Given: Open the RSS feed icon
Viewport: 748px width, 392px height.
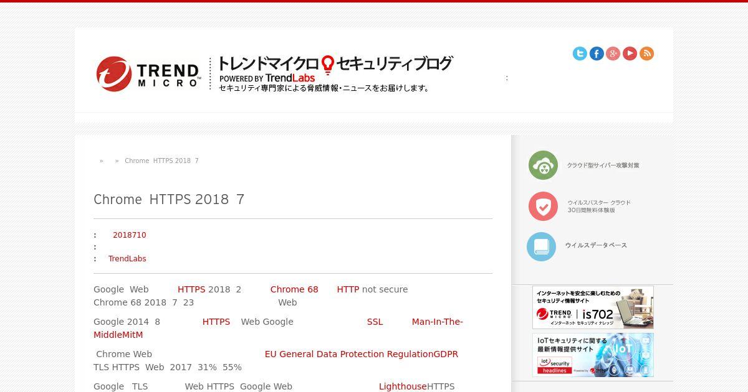Looking at the screenshot, I should click(x=647, y=54).
